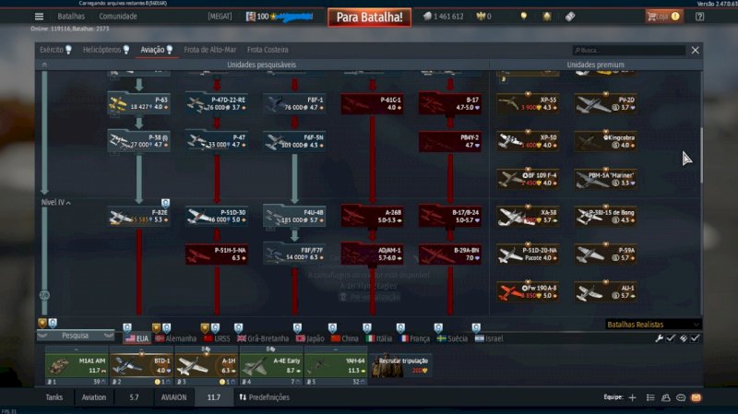Image resolution: width=738 pixels, height=414 pixels.
Task: Add squad member with plus icon
Action: point(632,397)
